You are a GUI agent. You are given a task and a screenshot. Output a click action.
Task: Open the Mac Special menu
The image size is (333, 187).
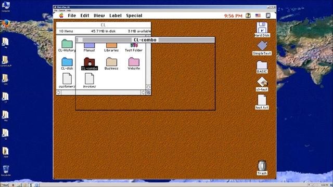tap(134, 16)
